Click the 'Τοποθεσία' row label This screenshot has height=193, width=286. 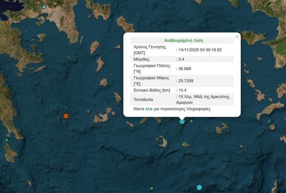[x=143, y=100]
